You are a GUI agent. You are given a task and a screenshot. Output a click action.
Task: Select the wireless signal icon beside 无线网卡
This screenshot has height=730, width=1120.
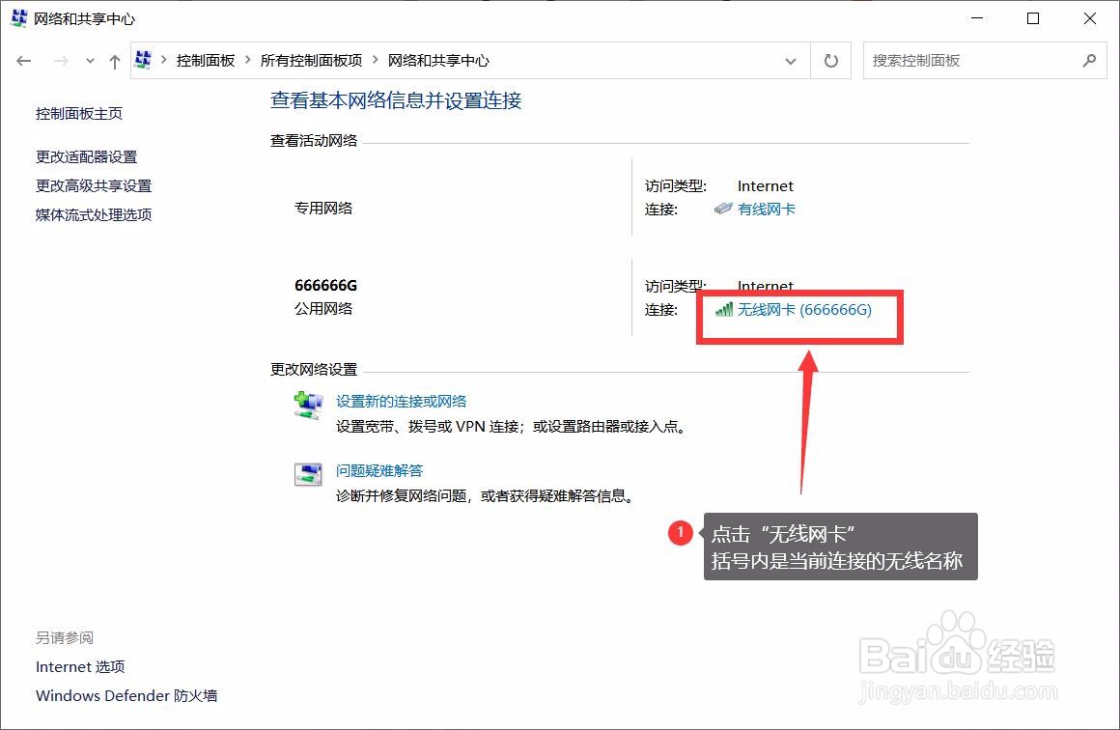723,310
